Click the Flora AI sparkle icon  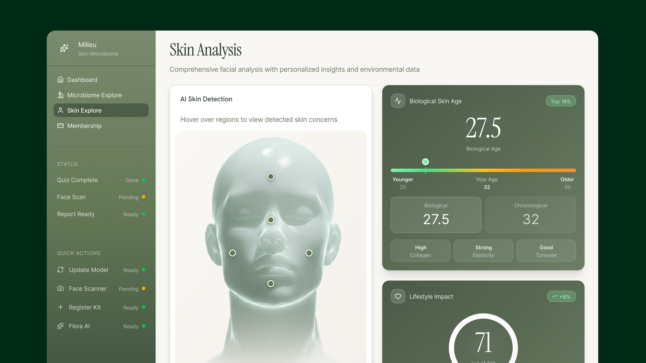[x=60, y=326]
